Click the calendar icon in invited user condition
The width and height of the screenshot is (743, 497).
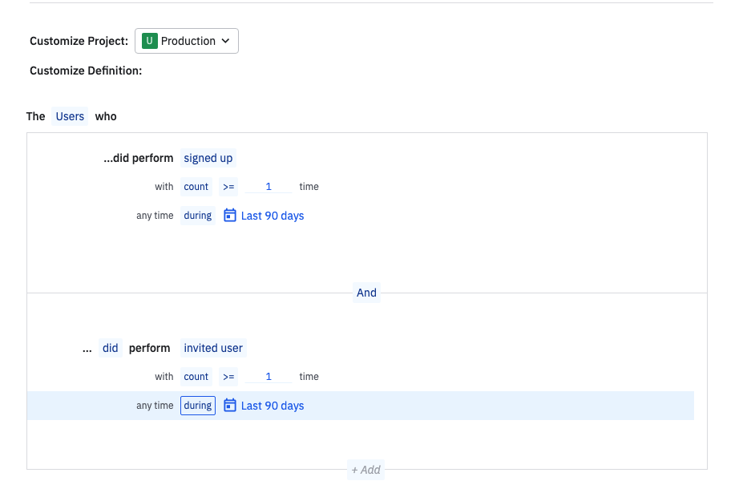[230, 405]
